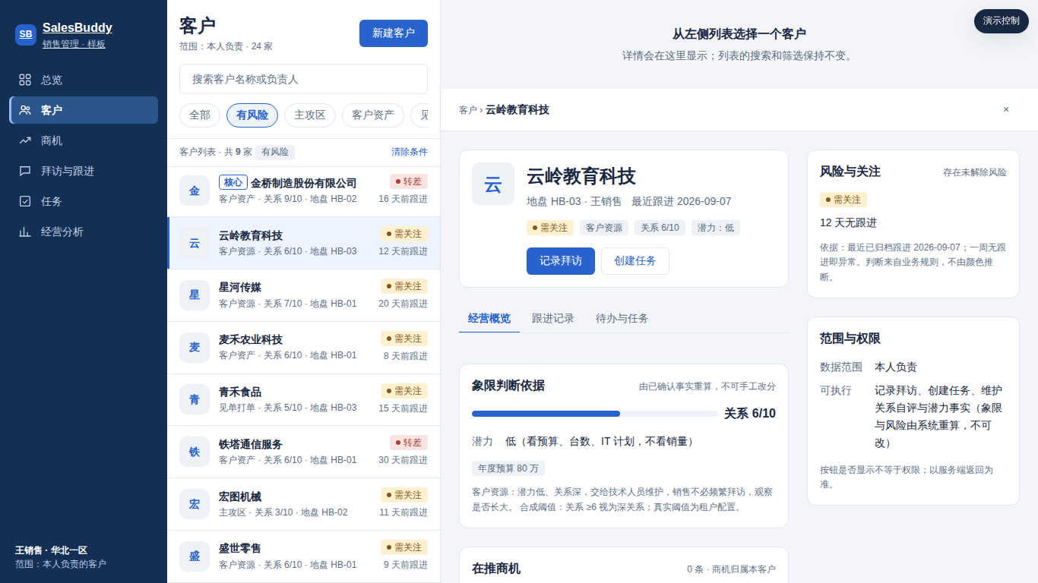
Task: Close the 云岭教育科技 detail panel
Action: pyautogui.click(x=1006, y=109)
